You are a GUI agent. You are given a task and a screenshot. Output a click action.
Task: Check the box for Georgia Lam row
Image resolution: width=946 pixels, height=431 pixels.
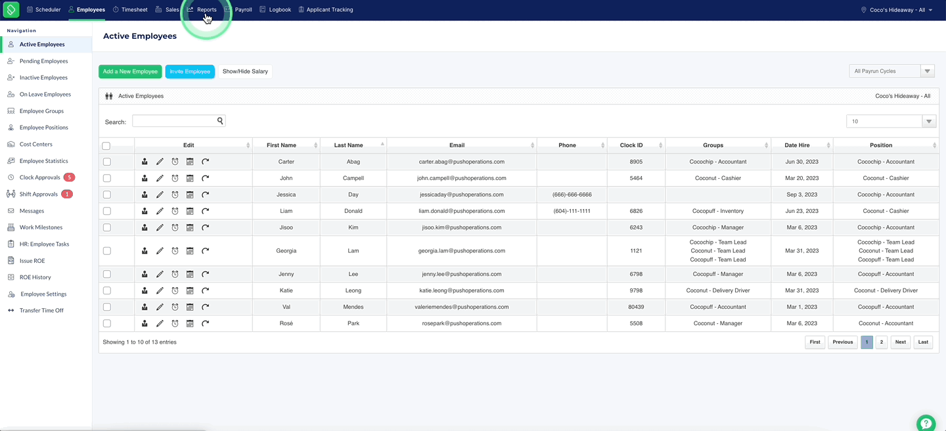pos(107,251)
